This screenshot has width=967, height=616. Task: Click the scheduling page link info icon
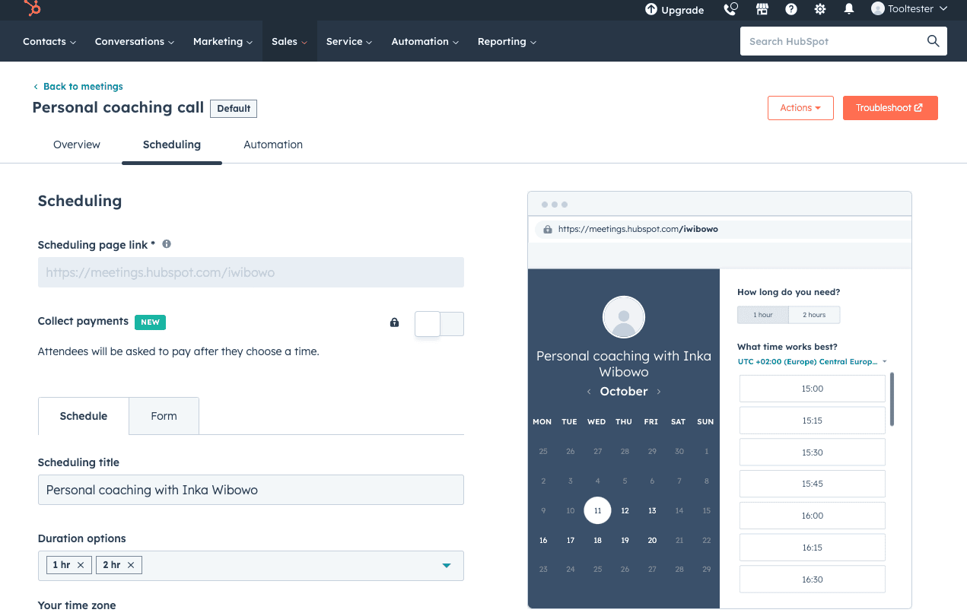(x=167, y=244)
